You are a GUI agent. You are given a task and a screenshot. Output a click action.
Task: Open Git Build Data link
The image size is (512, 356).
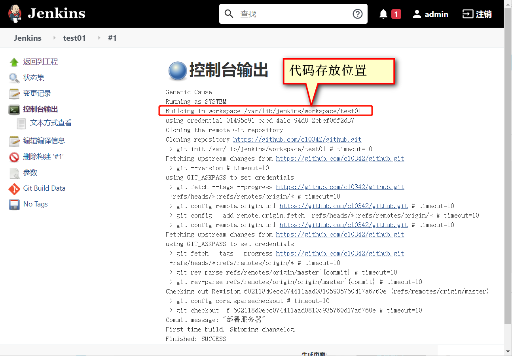tap(44, 188)
